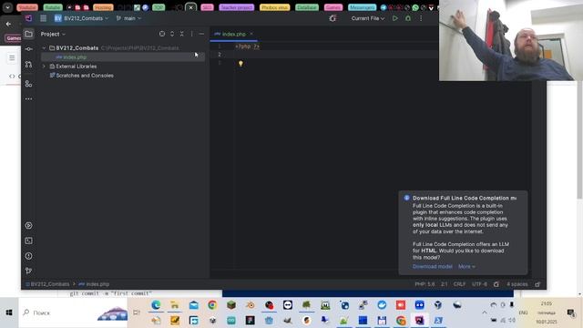Close the index.php editor tab

[251, 34]
